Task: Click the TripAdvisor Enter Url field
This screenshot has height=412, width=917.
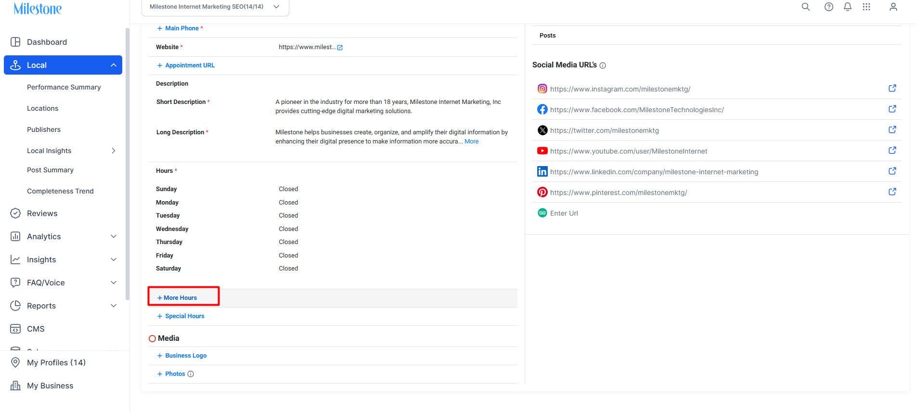Action: [564, 213]
